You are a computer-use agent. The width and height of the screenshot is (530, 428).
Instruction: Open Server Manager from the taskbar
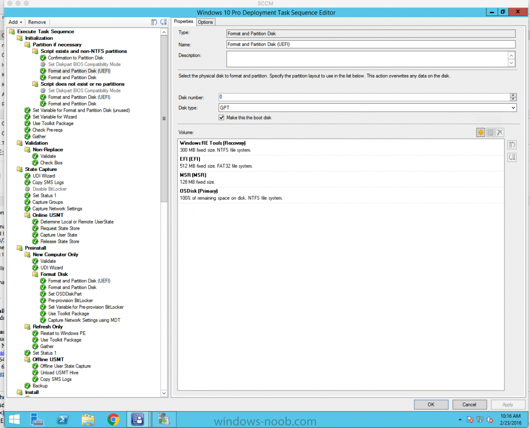pos(37,419)
